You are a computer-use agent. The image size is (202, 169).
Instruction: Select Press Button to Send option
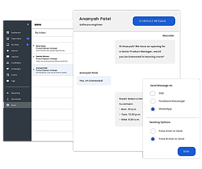tap(153, 139)
